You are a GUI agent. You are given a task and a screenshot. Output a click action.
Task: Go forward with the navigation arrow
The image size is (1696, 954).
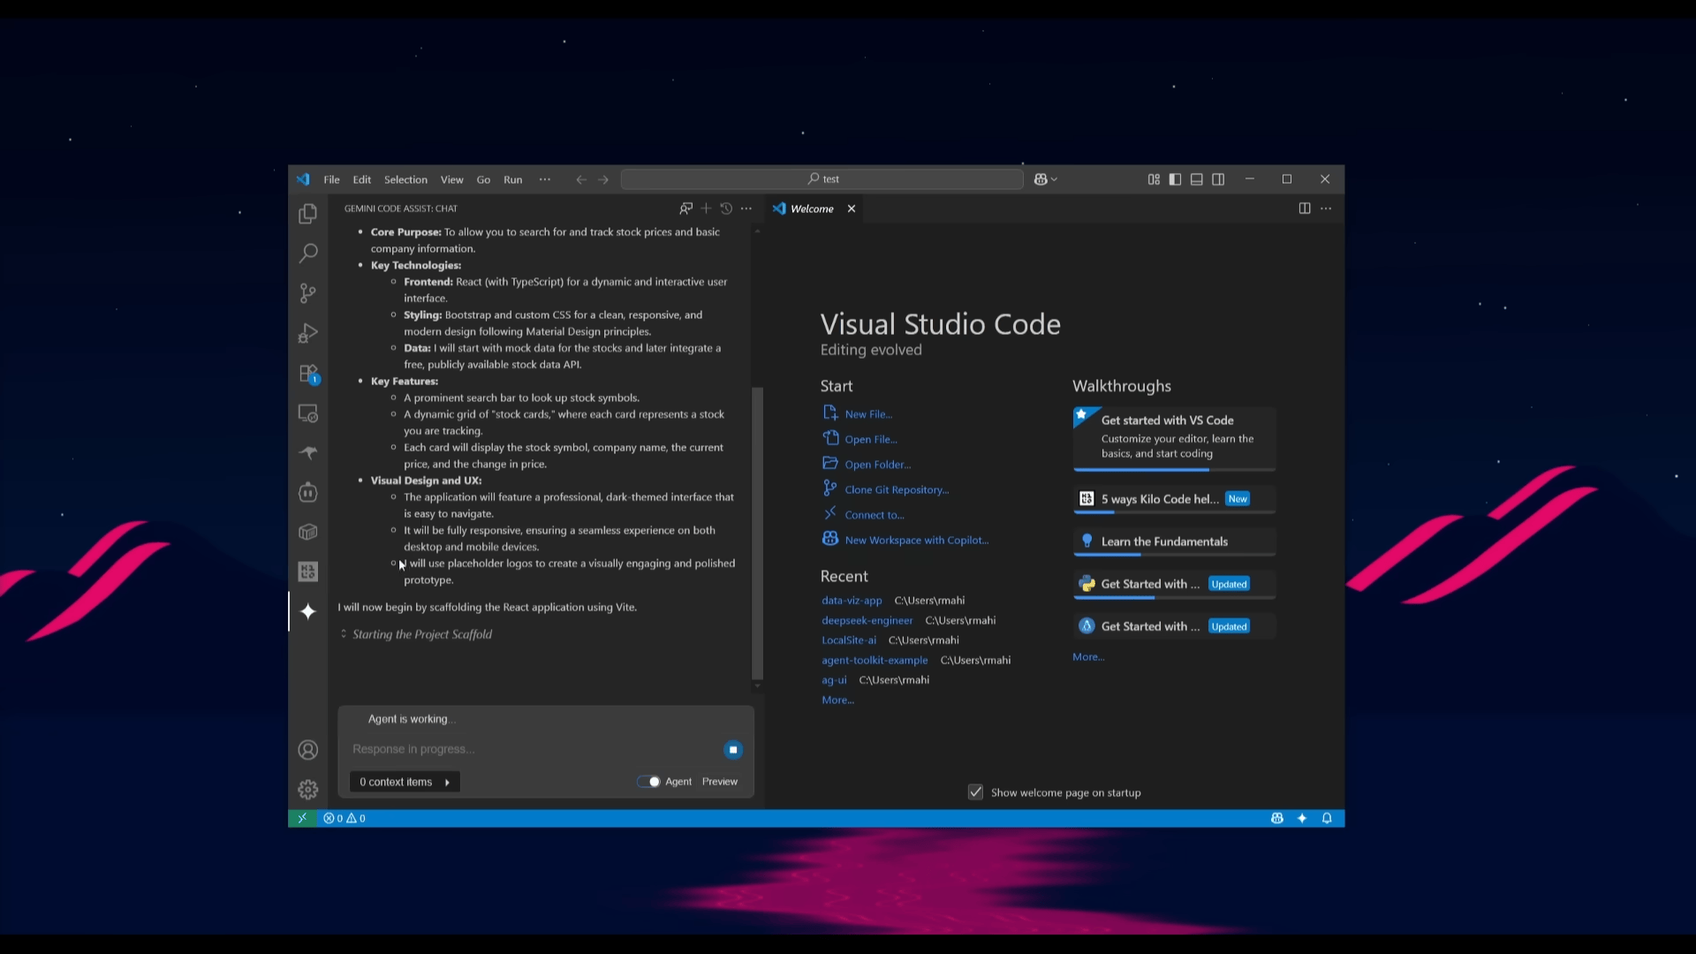603,179
